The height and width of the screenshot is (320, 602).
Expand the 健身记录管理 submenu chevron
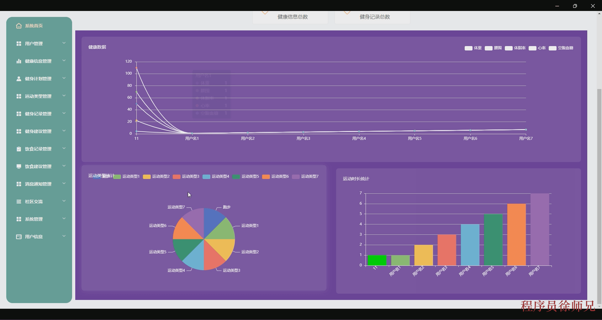point(64,113)
